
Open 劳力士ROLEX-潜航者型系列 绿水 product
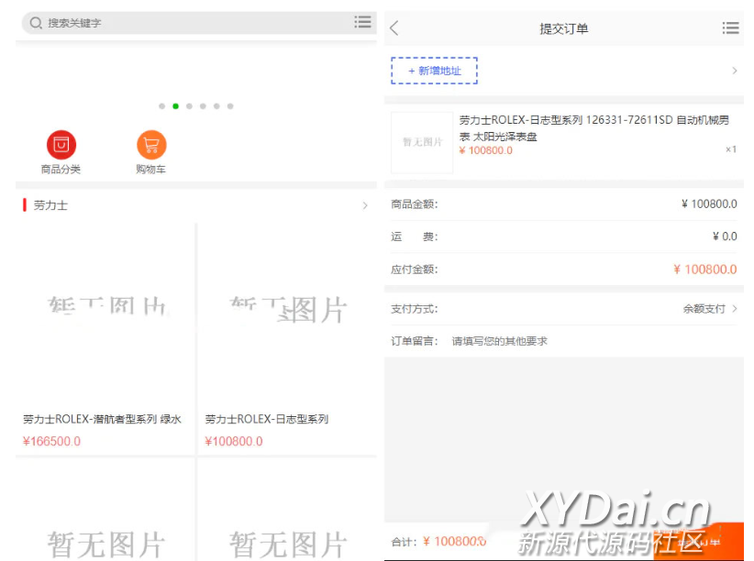105,339
